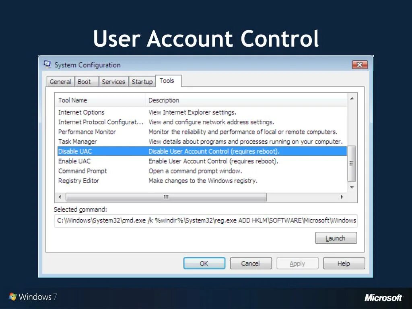Select the Startup tab
The image size is (412, 309).
coord(142,82)
